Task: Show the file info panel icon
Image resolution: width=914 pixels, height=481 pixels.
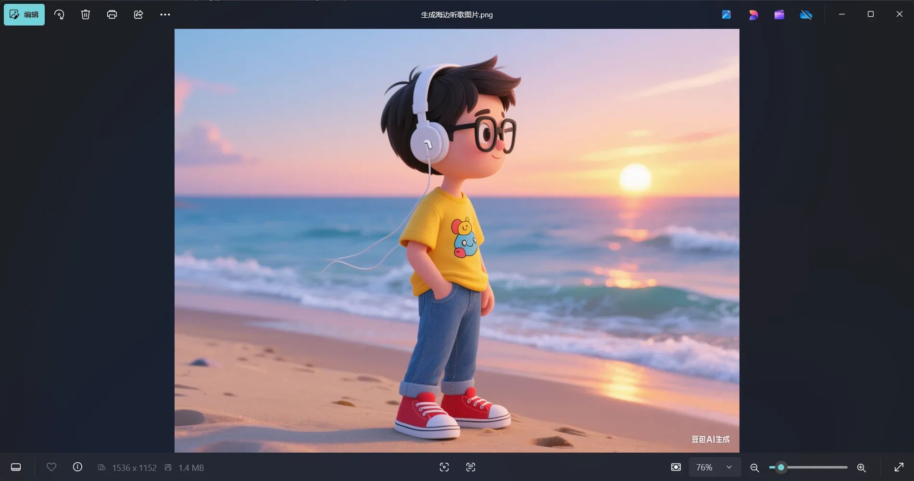Action: pos(77,467)
